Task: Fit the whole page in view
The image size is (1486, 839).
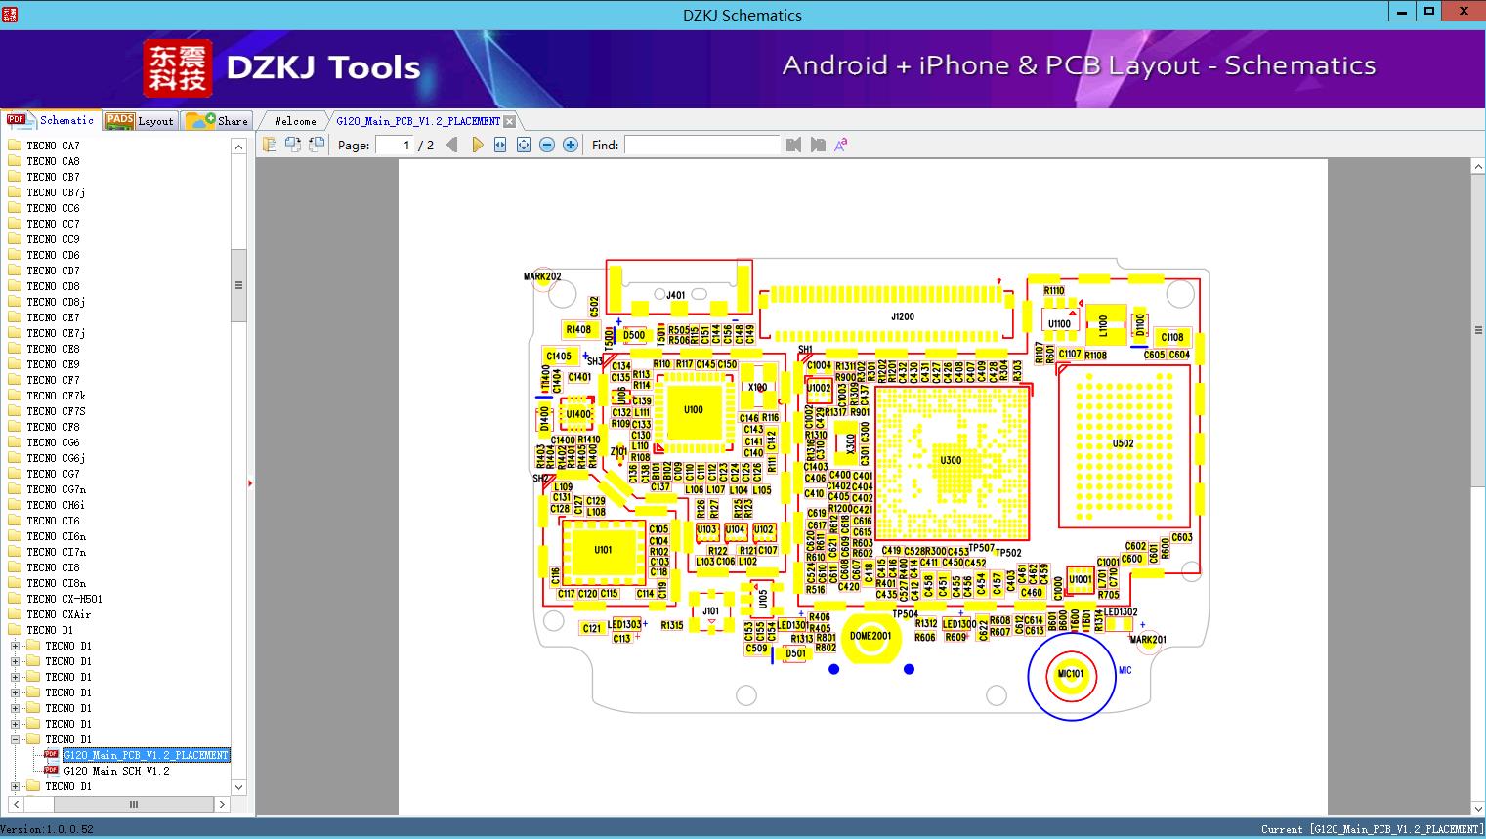Action: 524,145
